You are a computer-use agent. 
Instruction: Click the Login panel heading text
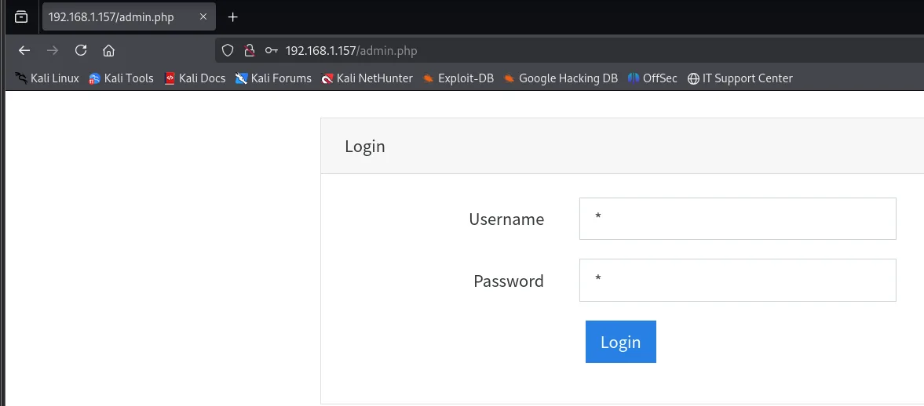click(365, 147)
